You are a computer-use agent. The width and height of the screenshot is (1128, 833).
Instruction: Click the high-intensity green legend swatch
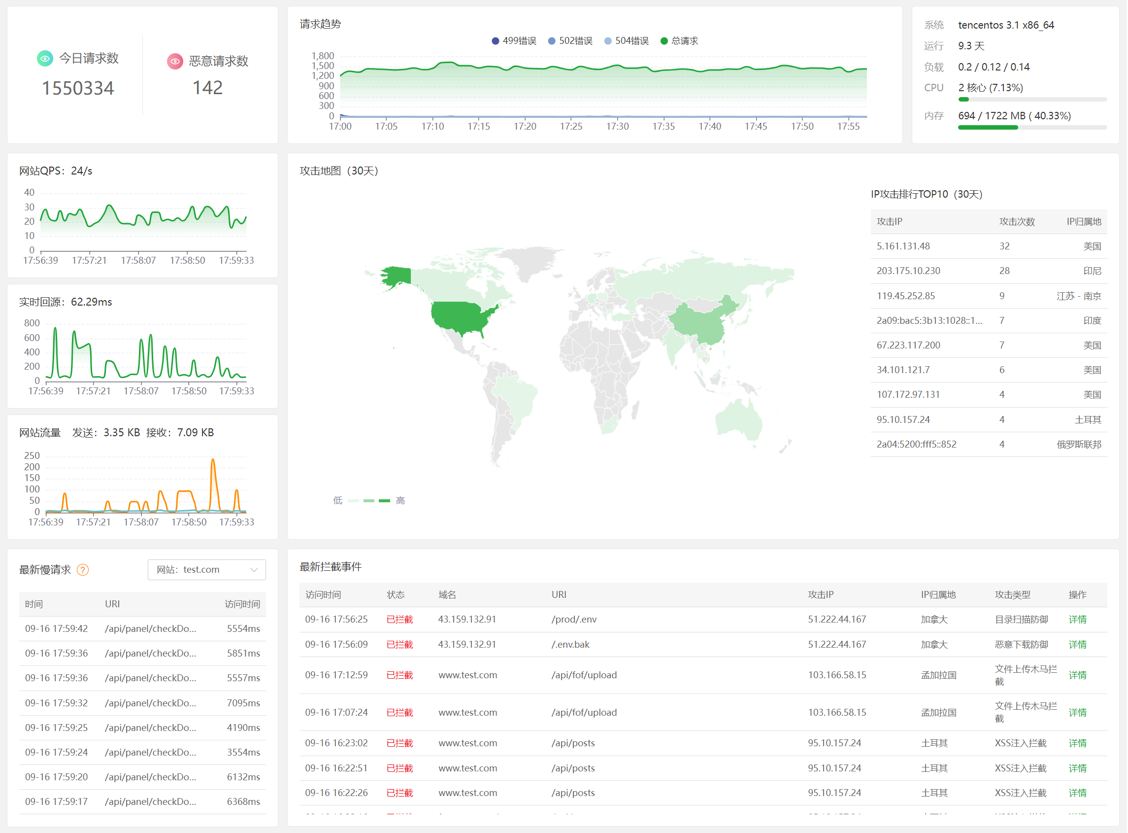(385, 501)
